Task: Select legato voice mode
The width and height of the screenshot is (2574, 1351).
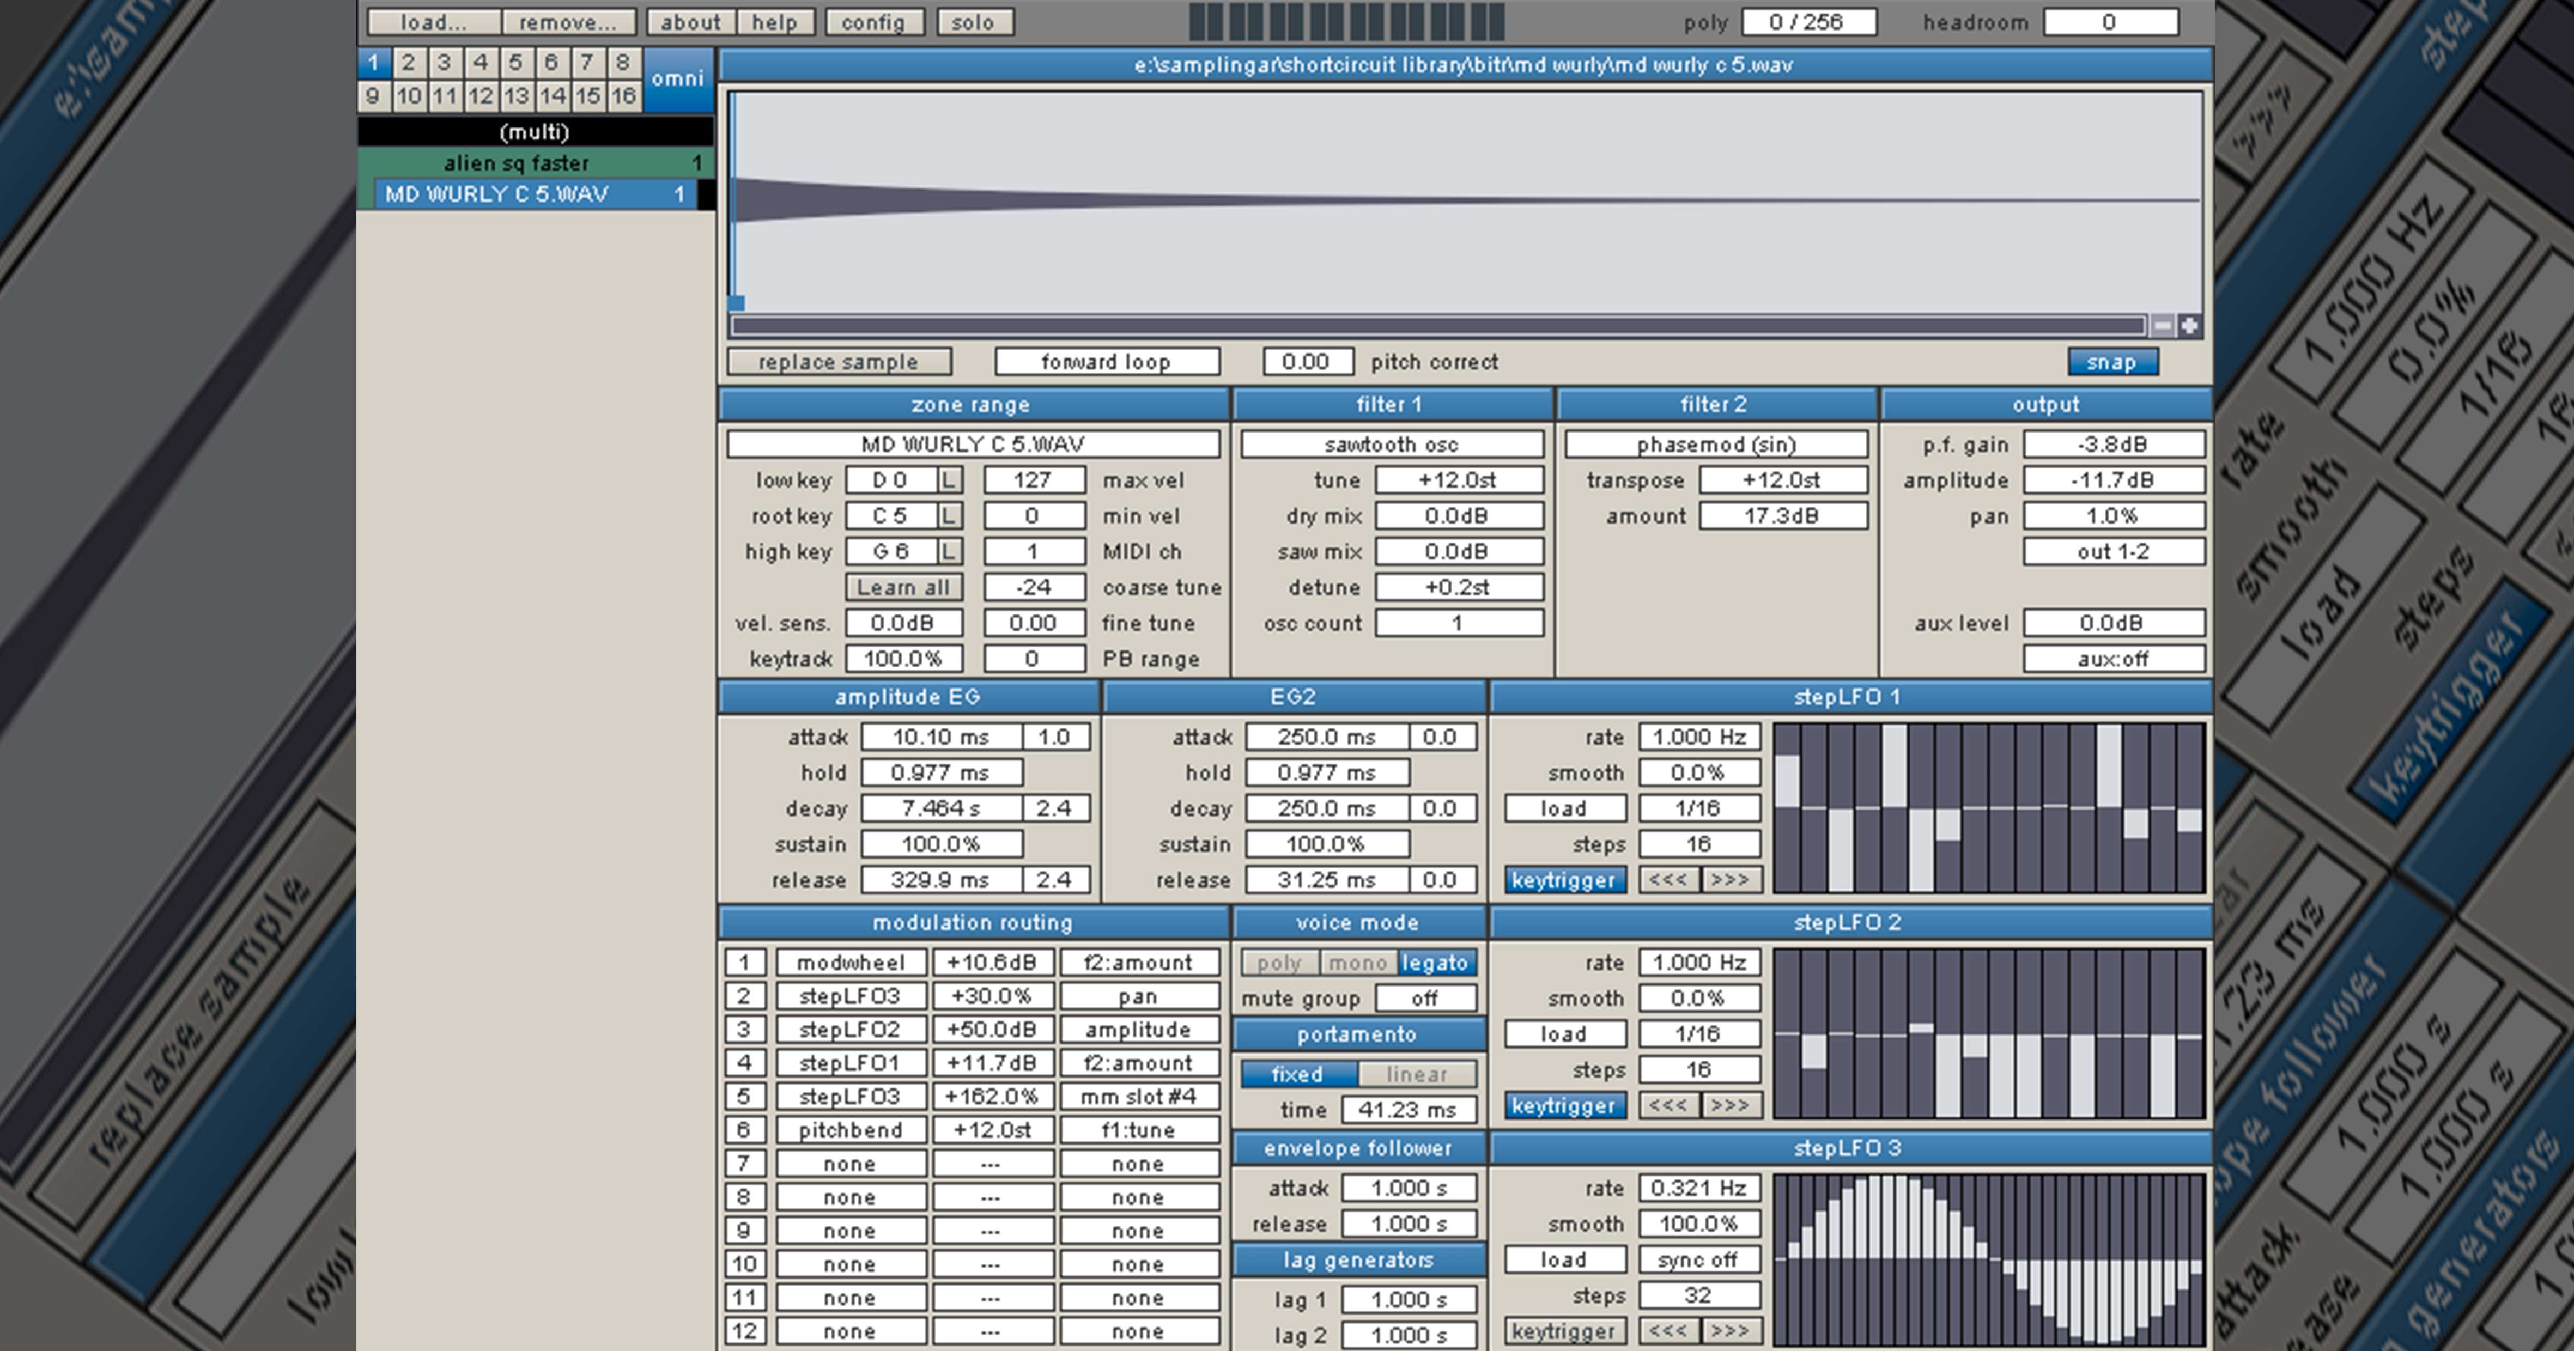Action: tap(1436, 963)
